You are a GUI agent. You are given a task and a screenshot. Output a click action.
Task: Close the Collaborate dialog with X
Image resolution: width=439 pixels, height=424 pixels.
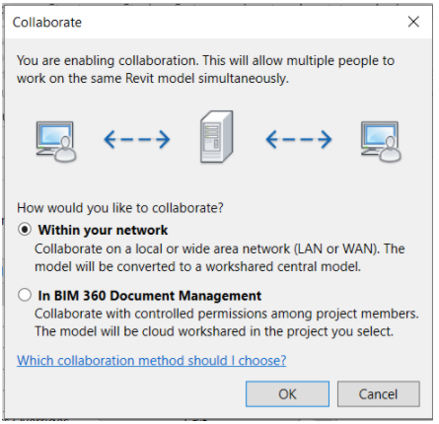click(413, 22)
